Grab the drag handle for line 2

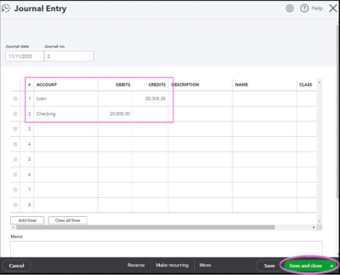tap(15, 113)
